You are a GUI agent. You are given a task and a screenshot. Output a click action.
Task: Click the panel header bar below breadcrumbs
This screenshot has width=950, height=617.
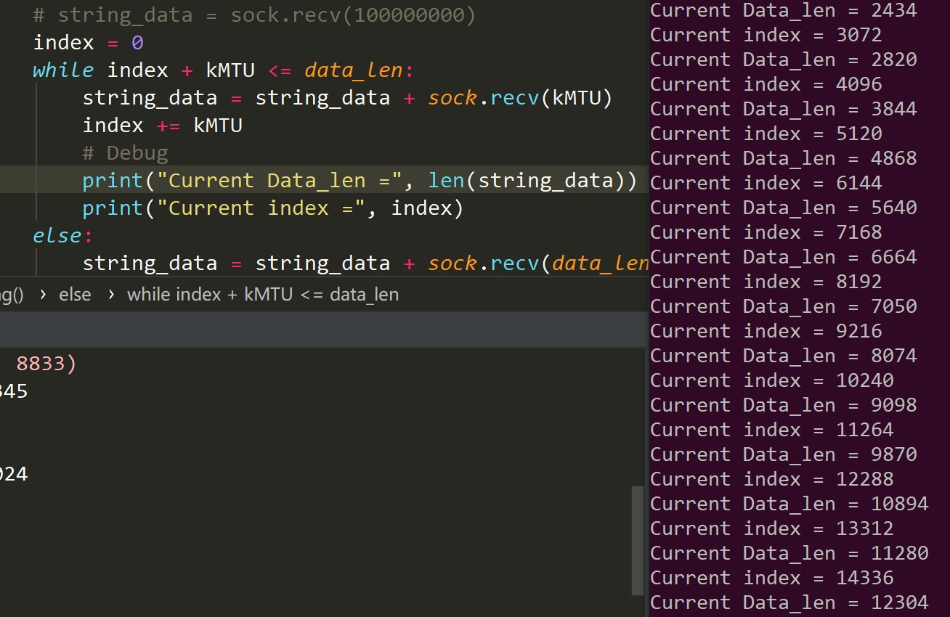[x=320, y=330]
